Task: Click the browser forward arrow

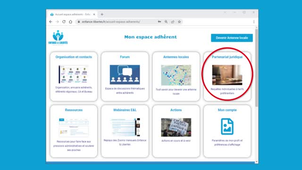Action: 57,22
